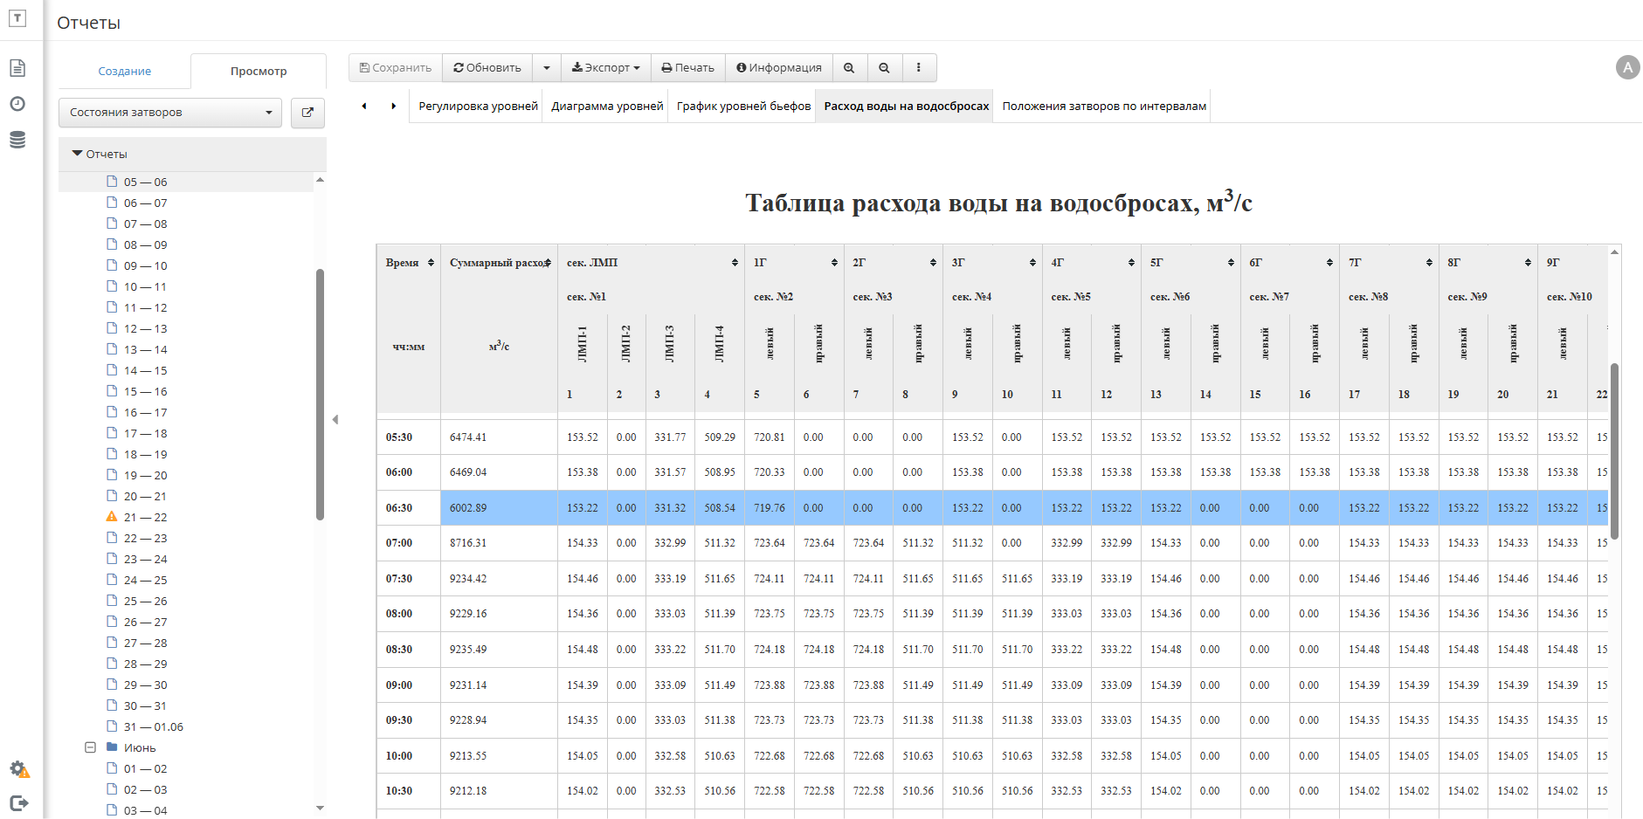The width and height of the screenshot is (1643, 819).
Task: Click the Июнь folder icon
Action: (112, 747)
